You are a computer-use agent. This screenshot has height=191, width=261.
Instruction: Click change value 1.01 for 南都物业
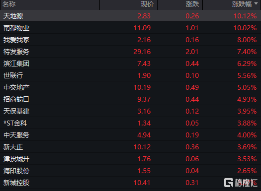coord(192,28)
